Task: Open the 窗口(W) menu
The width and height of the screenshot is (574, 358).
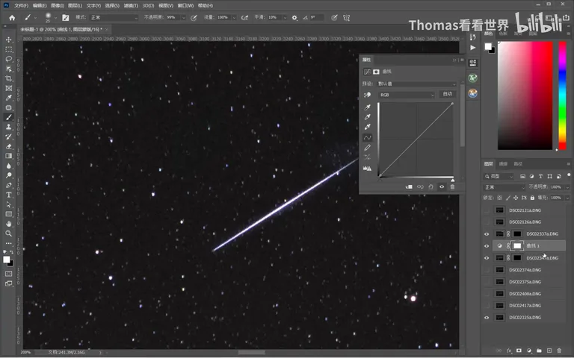Action: pyautogui.click(x=185, y=5)
